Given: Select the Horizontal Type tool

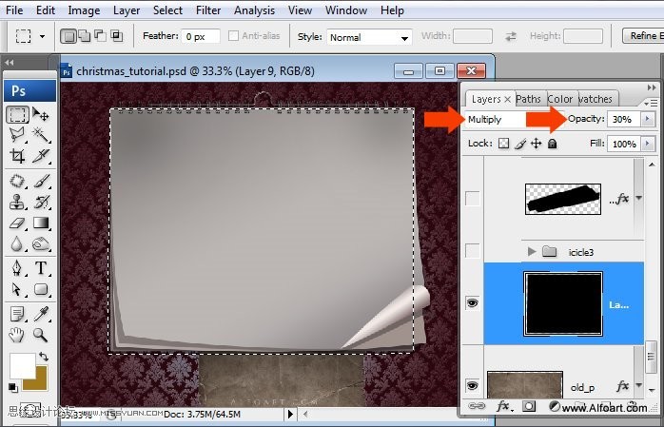Looking at the screenshot, I should 41,268.
